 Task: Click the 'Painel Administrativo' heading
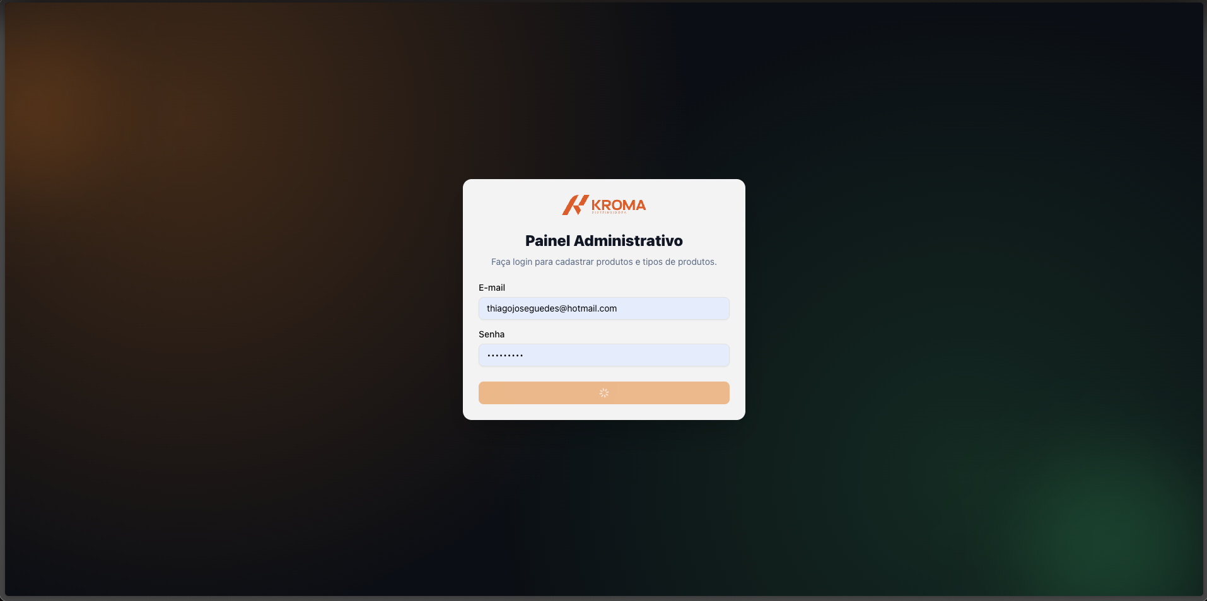pyautogui.click(x=604, y=241)
